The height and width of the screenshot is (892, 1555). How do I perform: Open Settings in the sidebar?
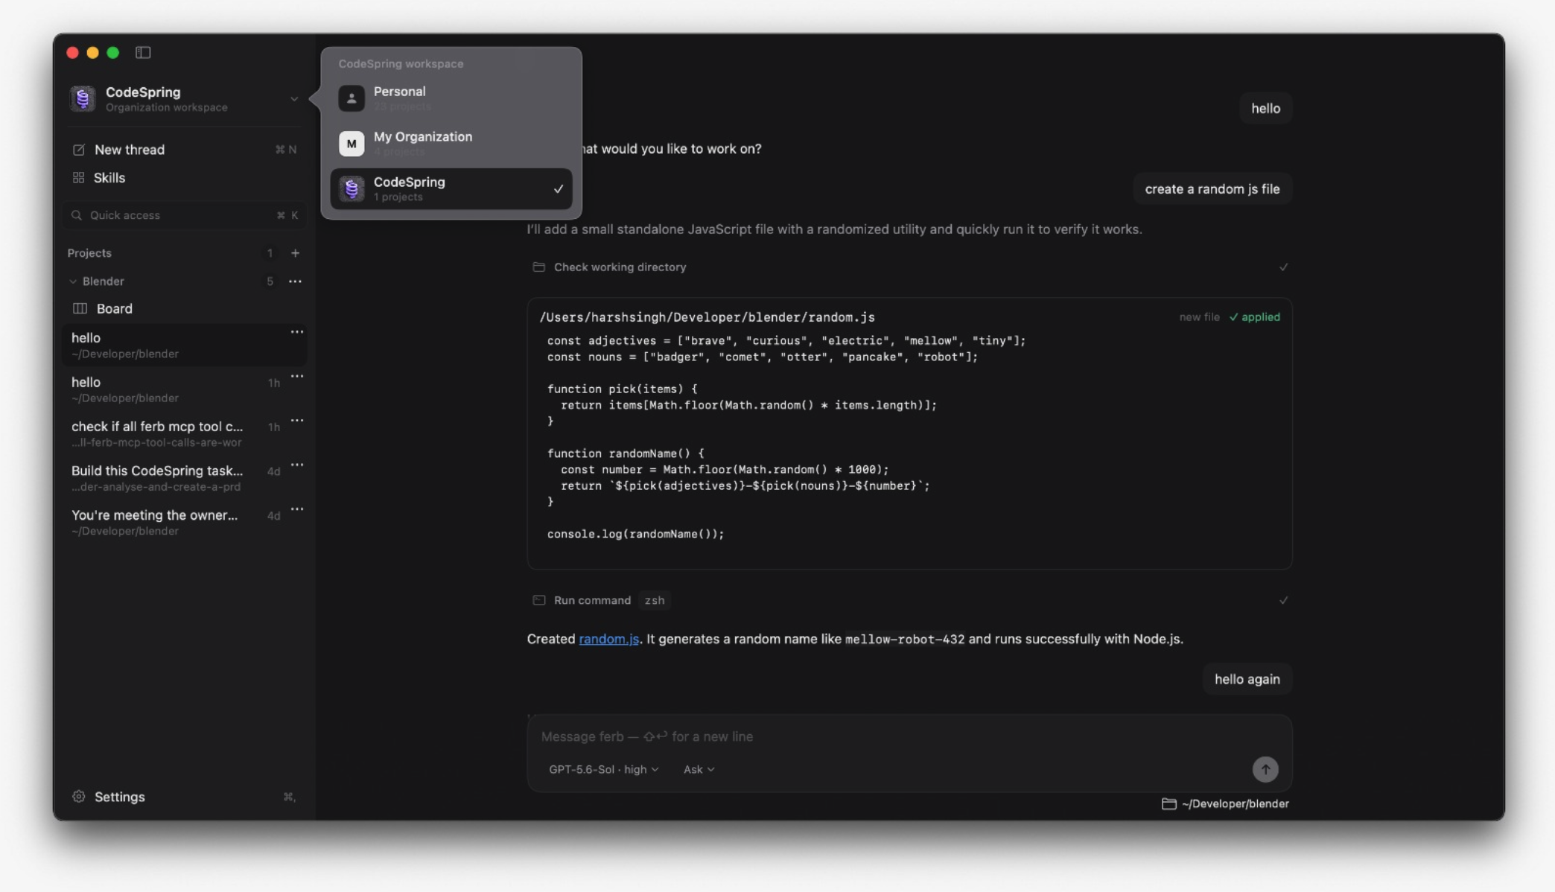184,797
